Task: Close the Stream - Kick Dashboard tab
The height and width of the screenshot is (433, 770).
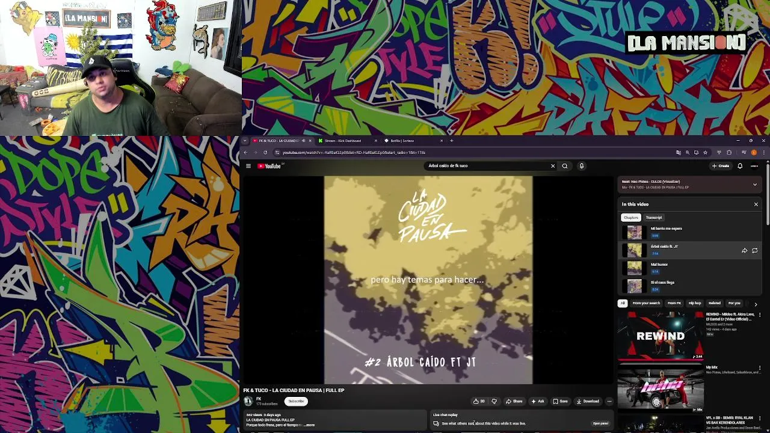Action: pos(376,141)
